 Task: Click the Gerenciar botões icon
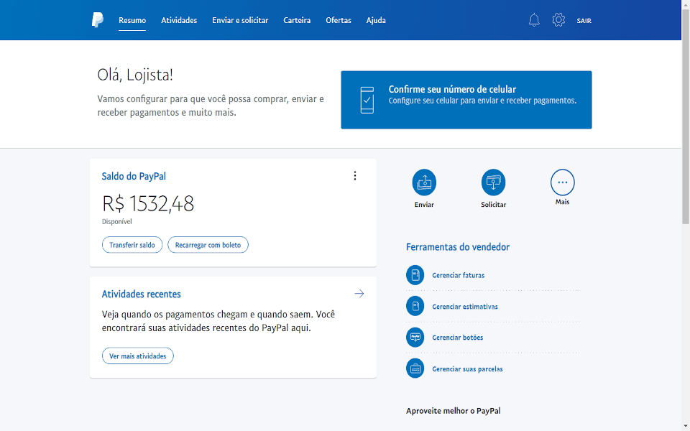(x=415, y=338)
